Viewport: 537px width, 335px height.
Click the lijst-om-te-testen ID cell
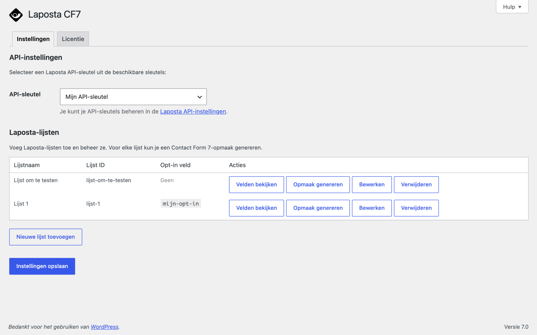point(109,180)
